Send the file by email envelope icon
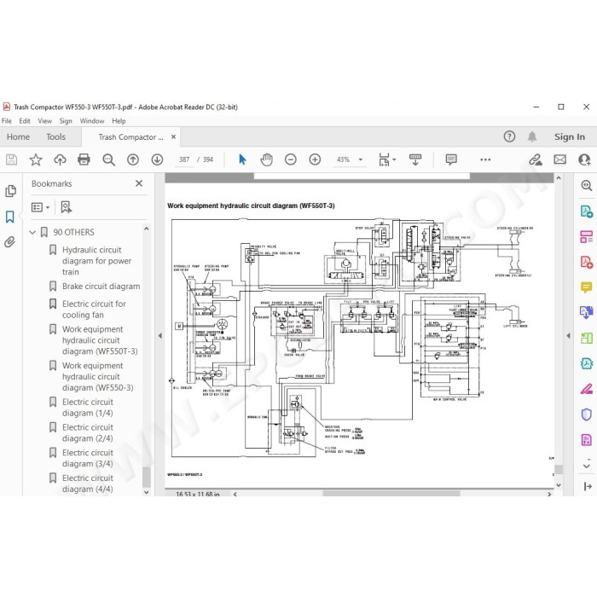Viewport: 597px width, 597px height. coord(559,159)
